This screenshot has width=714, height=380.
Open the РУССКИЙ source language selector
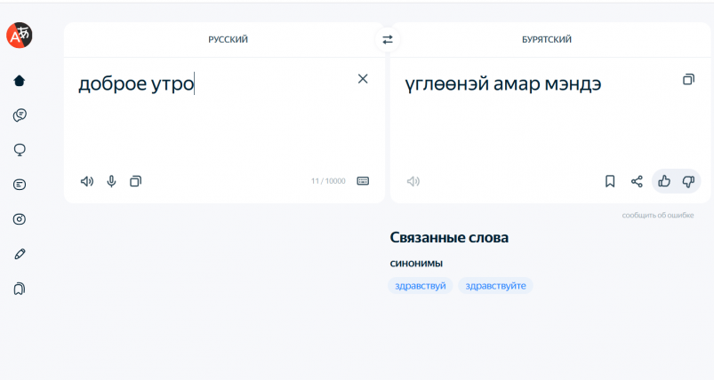[228, 39]
